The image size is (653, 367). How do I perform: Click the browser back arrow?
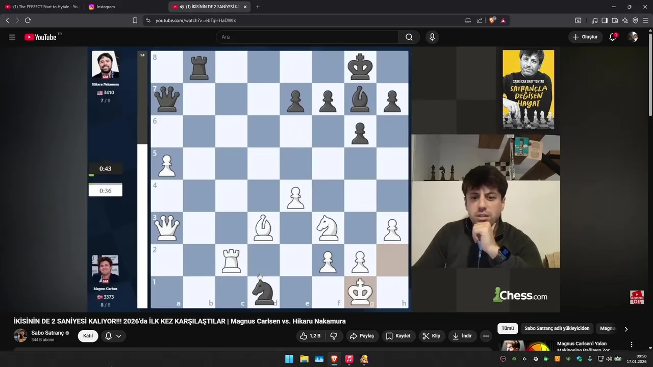click(x=7, y=20)
